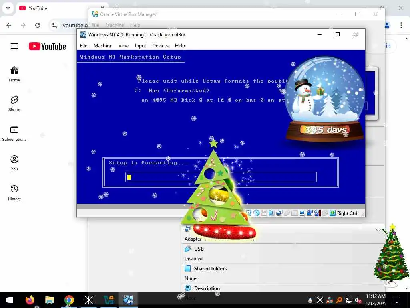410x308 pixels.
Task: Click Chrome page scrollbar down arrow
Action: point(407,288)
